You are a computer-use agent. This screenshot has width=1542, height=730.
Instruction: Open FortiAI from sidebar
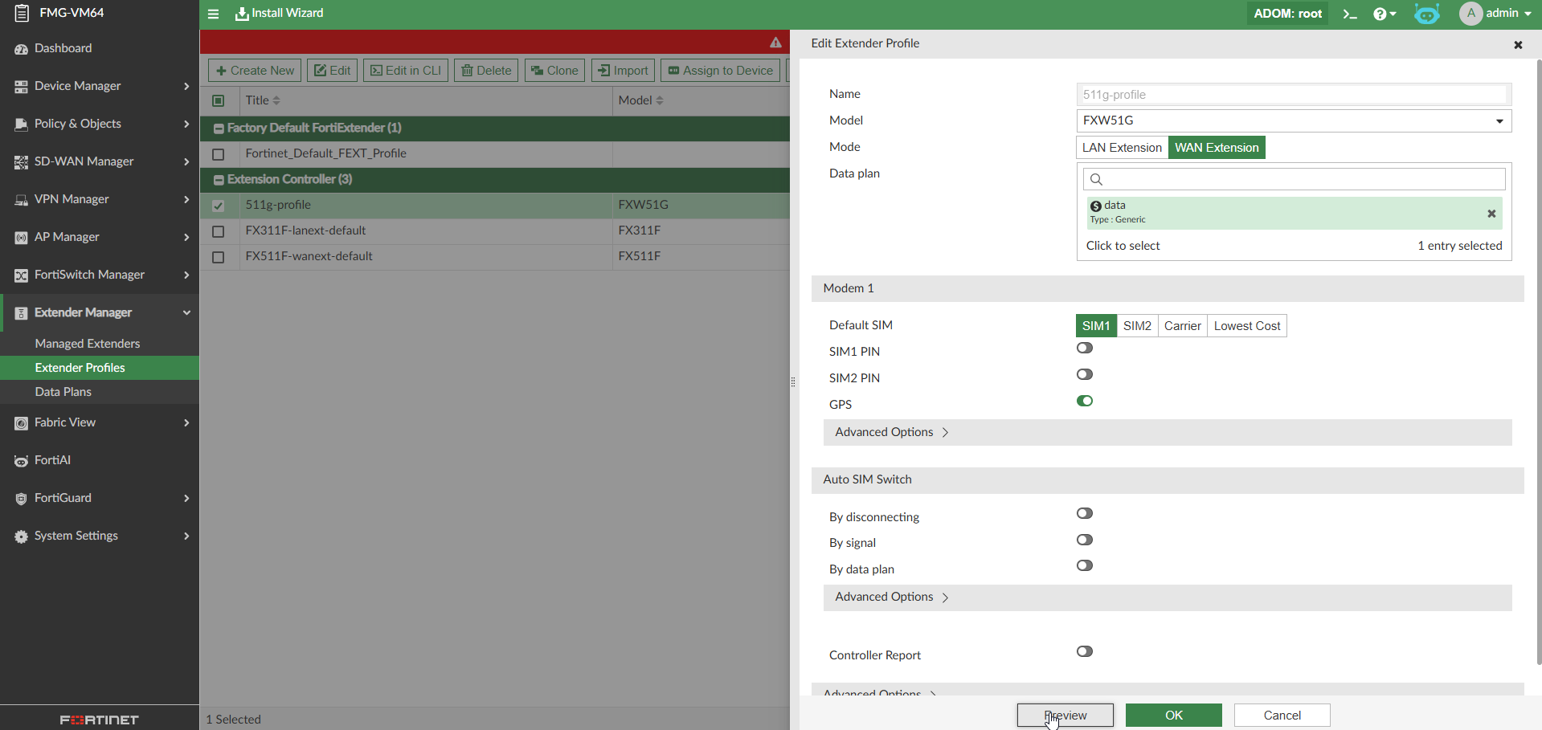pos(100,460)
